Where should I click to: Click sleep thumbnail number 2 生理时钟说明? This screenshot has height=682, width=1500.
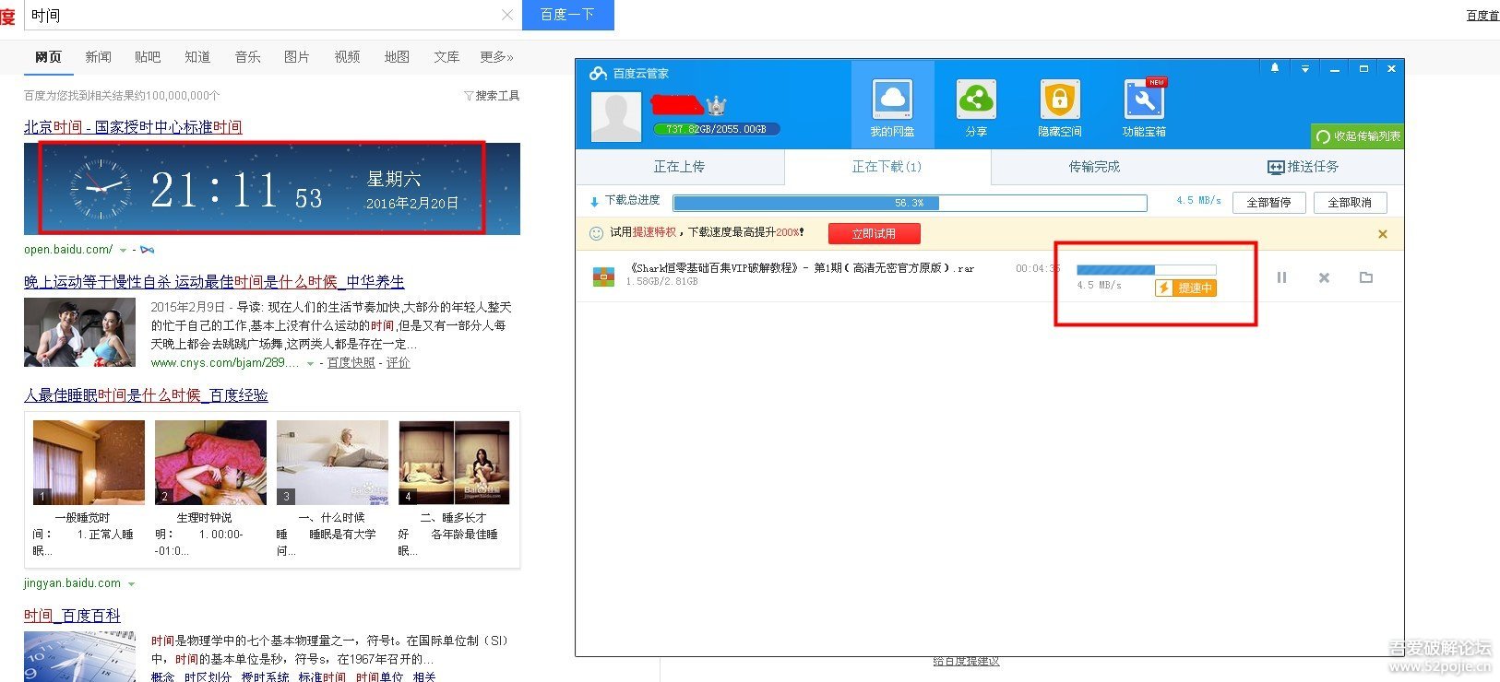pos(210,463)
